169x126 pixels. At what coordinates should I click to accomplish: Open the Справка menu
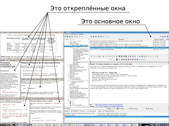point(81,34)
